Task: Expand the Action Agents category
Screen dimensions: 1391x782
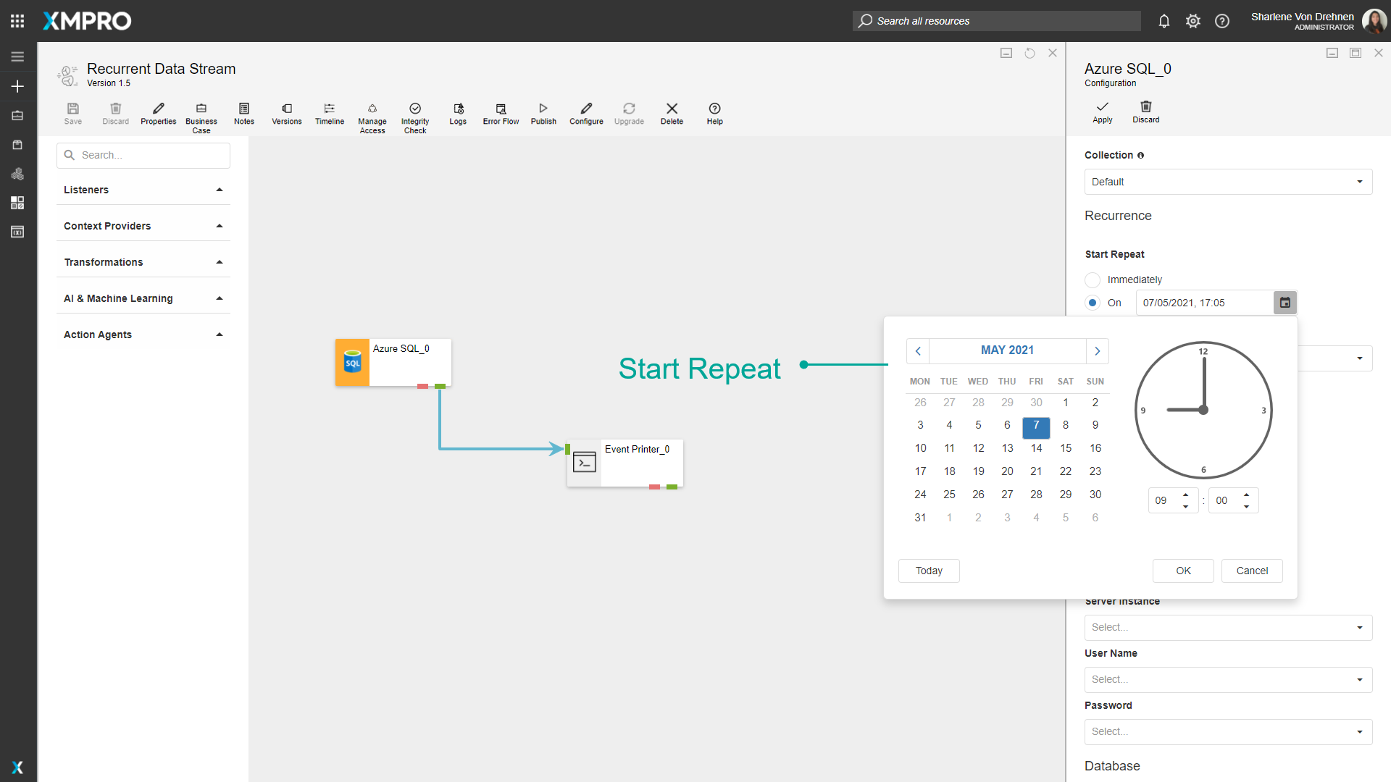Action: [143, 335]
